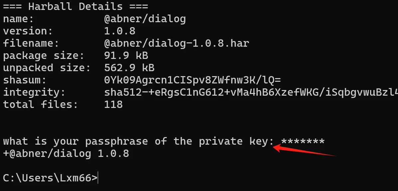Screen dimensions: 398x191
Task: Click the filename @abner/dialog-1.0.8.har
Action: click(177, 43)
